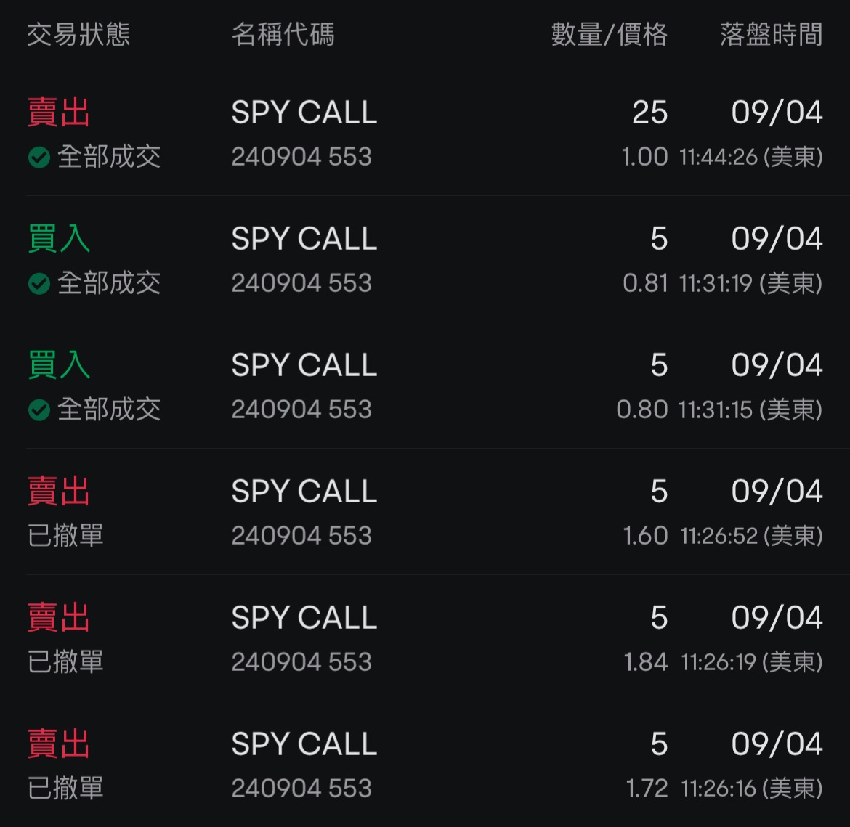Click green check icon on 0.80 buy order
The height and width of the screenshot is (827, 850).
(x=39, y=410)
